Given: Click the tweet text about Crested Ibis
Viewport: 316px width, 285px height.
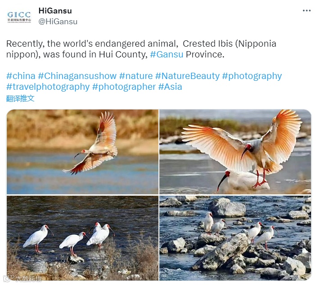Looking at the screenshot, I should (x=141, y=49).
